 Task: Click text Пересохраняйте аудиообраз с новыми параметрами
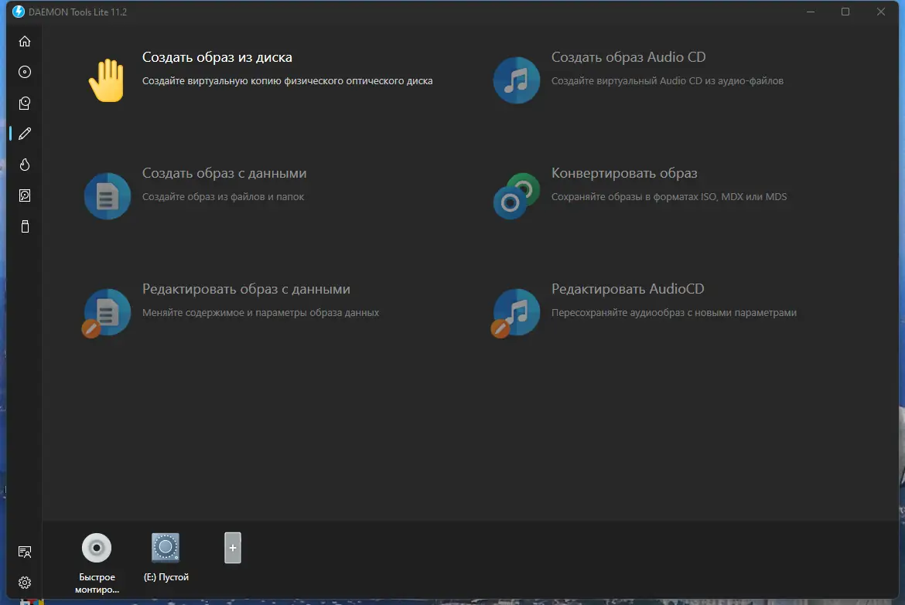[674, 313]
